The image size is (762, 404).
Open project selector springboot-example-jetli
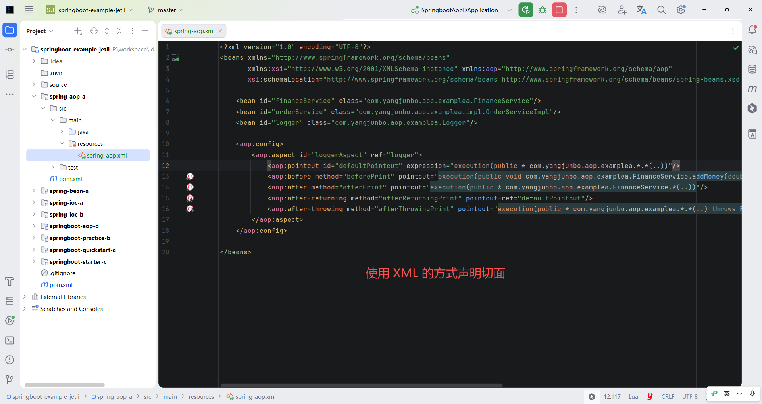89,10
